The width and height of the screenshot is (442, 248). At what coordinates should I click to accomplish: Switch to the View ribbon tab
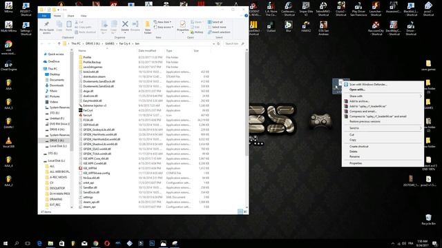click(x=84, y=16)
